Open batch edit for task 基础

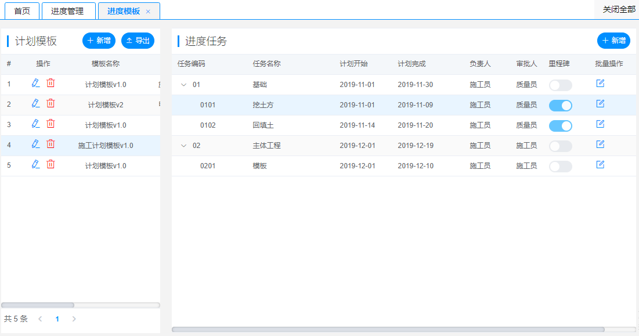600,84
